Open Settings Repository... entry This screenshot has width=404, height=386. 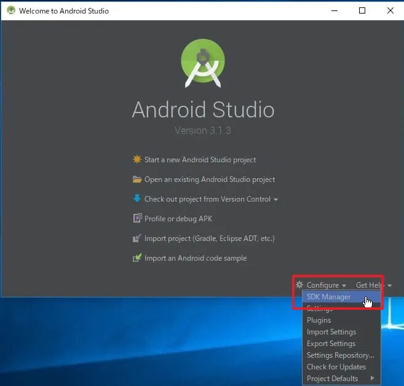341,355
